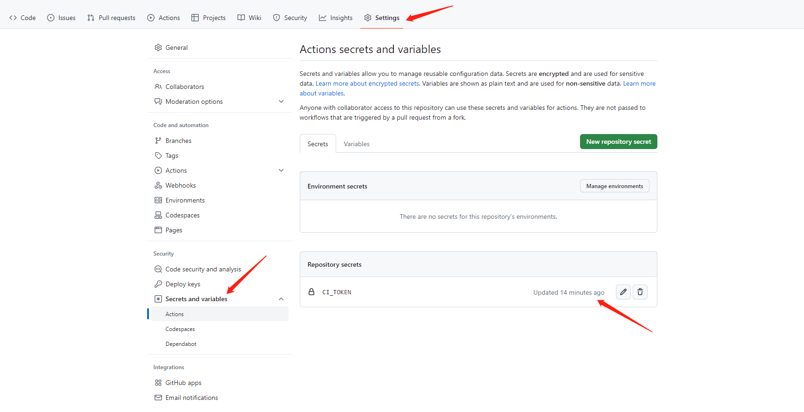
Task: Expand the sidebar Actions chevron
Action: 281,170
